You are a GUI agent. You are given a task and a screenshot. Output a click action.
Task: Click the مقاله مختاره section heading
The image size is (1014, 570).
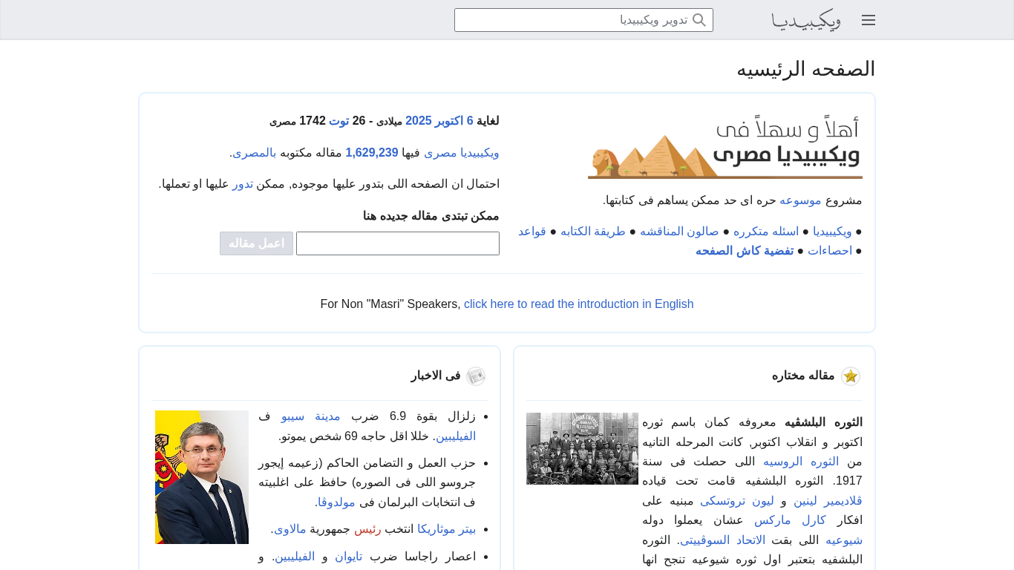coord(803,376)
